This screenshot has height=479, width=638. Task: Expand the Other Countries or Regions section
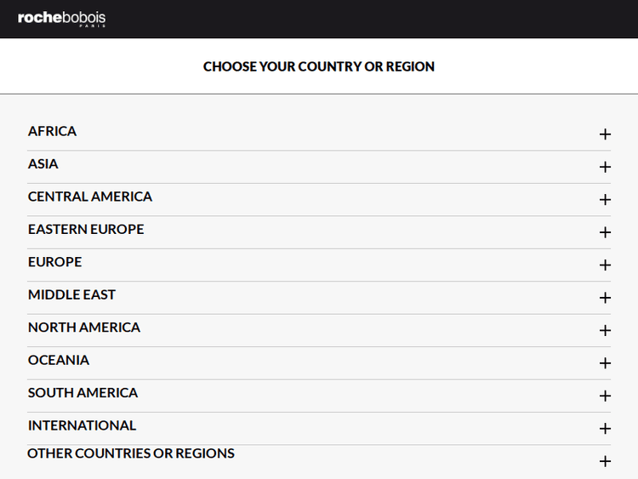[605, 461]
